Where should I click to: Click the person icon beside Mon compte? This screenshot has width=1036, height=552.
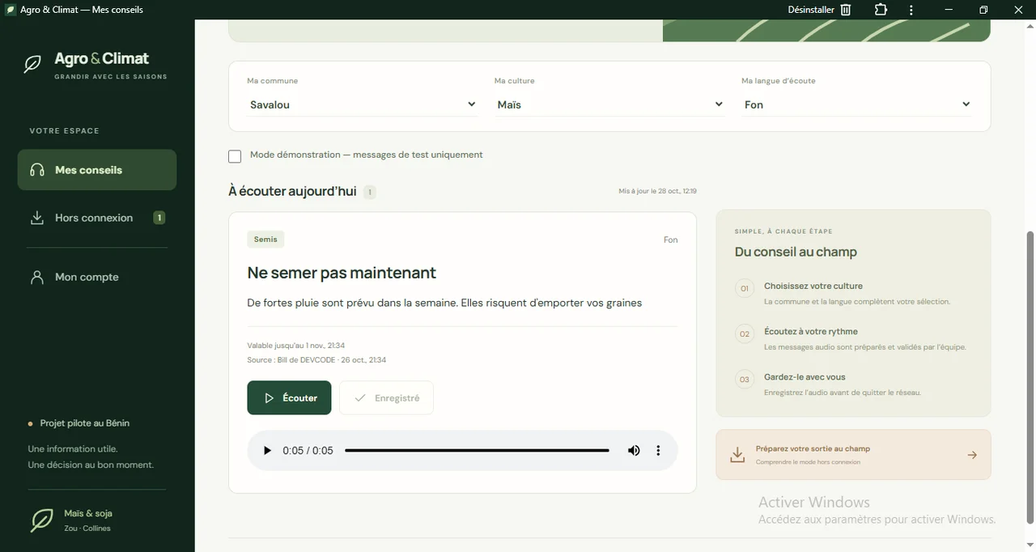coord(37,277)
